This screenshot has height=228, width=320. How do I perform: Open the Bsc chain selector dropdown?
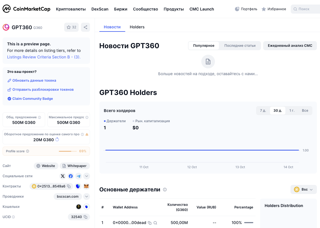click(304, 189)
